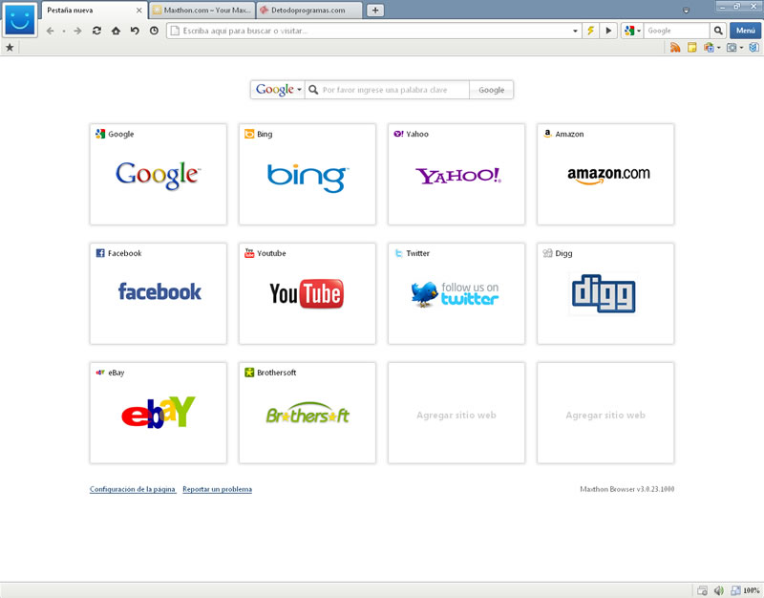
Task: Open the Google quick access tile
Action: pos(159,174)
